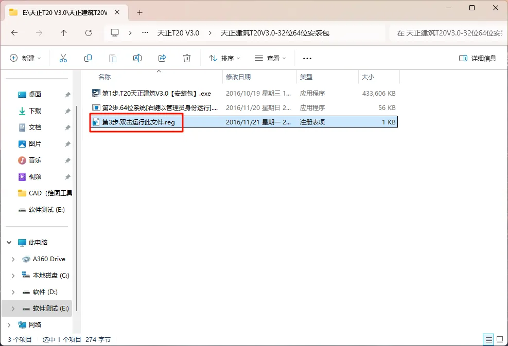The width and height of the screenshot is (508, 346).
Task: Go up one folder level
Action: click(63, 33)
